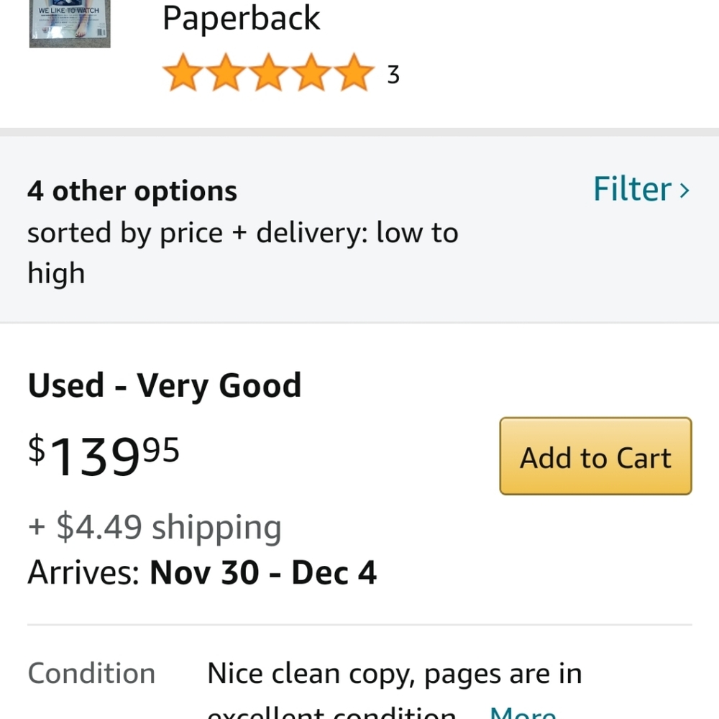Select the 'Used - Very Good' offer heading
The width and height of the screenshot is (719, 719).
pyautogui.click(x=164, y=385)
